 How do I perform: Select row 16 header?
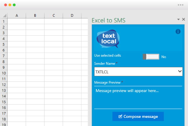4,108
